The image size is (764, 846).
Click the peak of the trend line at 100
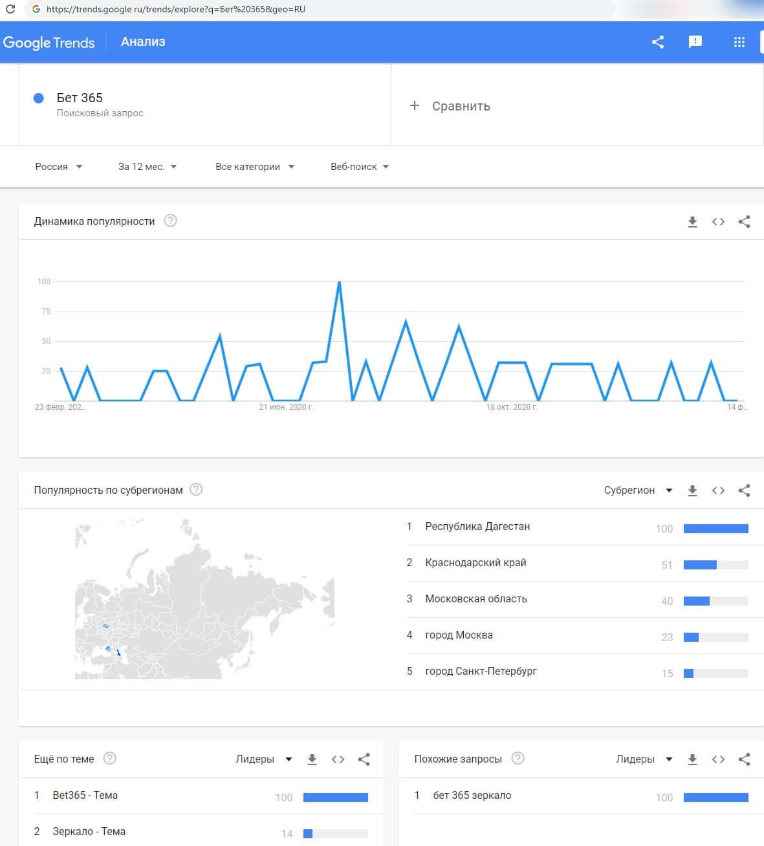coord(339,282)
